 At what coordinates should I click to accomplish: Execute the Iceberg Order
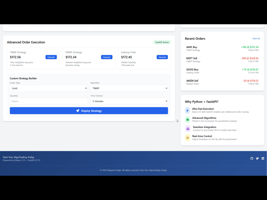(x=162, y=57)
